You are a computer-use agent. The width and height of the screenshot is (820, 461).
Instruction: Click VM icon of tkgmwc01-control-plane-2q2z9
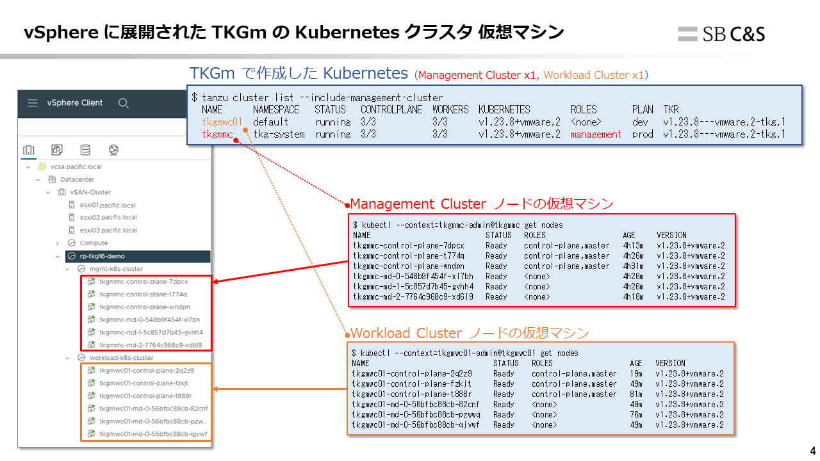click(x=91, y=370)
